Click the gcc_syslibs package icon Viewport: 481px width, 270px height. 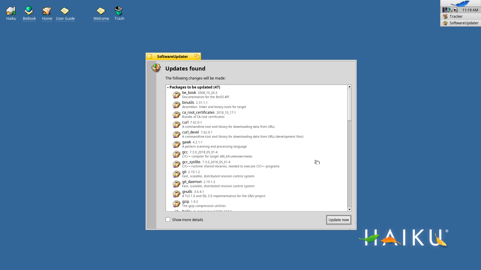click(x=176, y=164)
